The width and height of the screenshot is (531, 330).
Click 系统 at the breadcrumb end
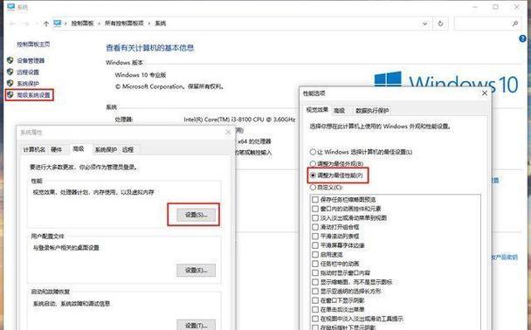click(161, 24)
